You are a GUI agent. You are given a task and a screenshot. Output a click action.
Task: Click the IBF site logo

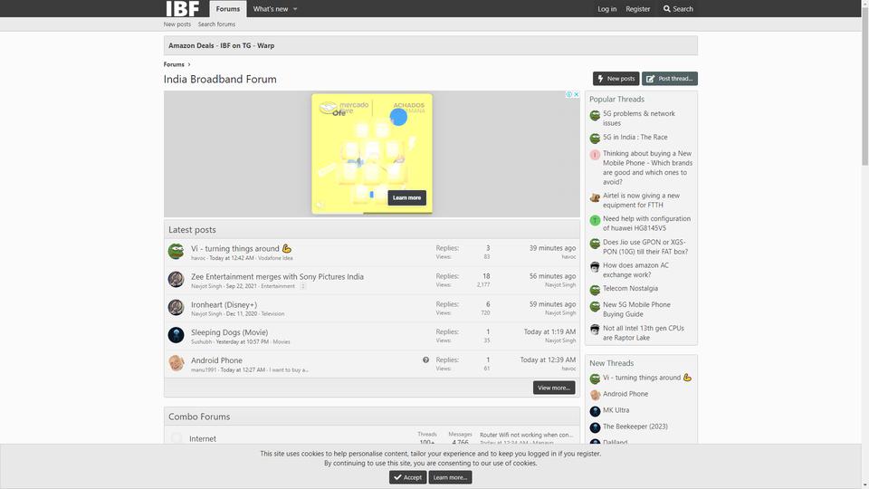(x=182, y=8)
